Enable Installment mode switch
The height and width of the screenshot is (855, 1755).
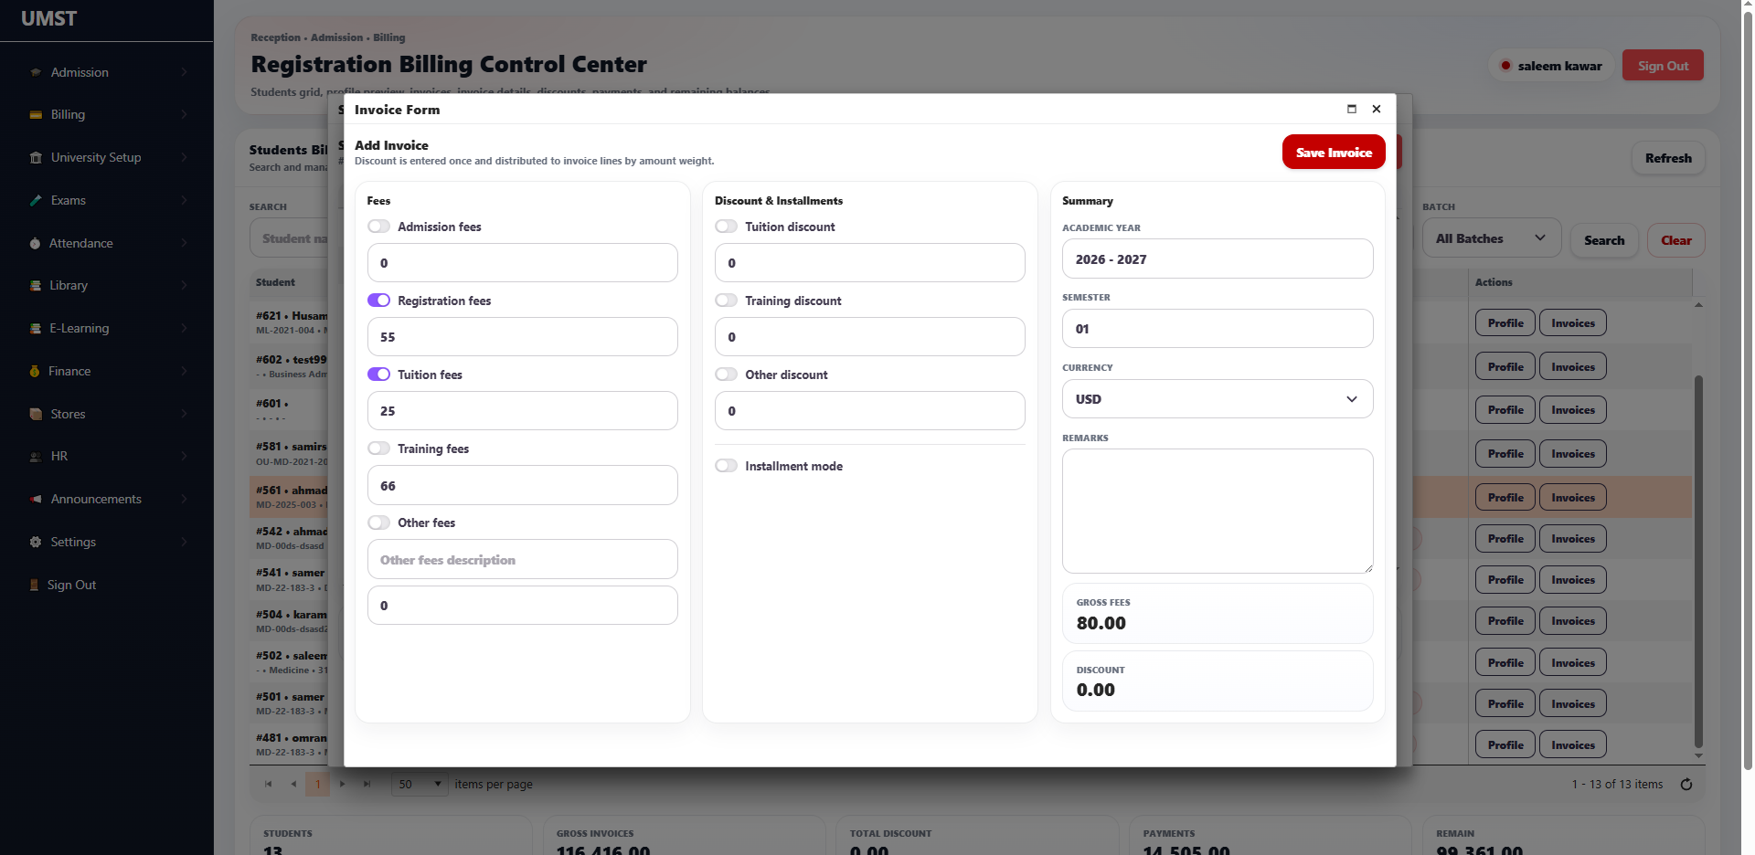click(x=726, y=466)
